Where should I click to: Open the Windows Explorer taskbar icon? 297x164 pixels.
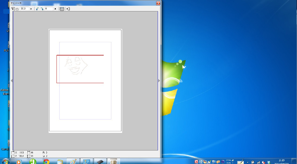(60, 162)
